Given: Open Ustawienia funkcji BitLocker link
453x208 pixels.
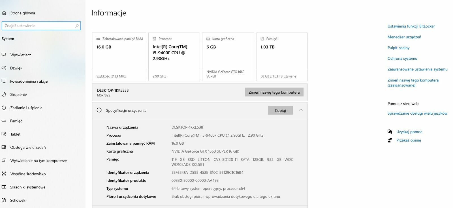Looking at the screenshot, I should coord(411,26).
